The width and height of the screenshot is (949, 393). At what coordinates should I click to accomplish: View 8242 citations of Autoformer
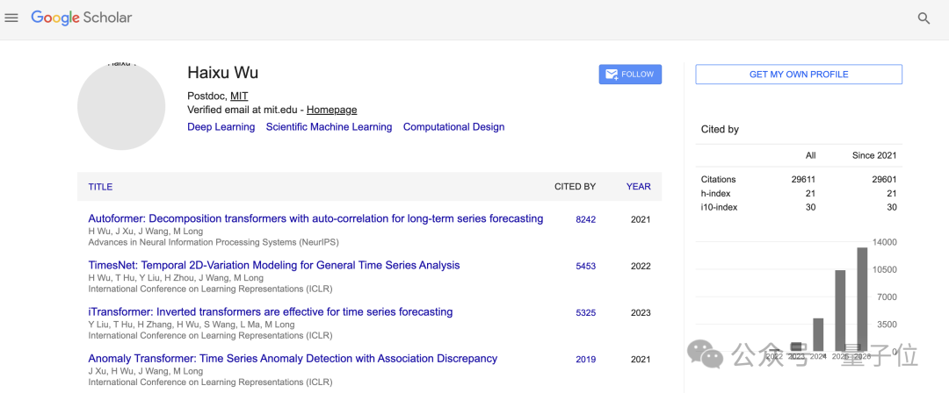pos(586,219)
